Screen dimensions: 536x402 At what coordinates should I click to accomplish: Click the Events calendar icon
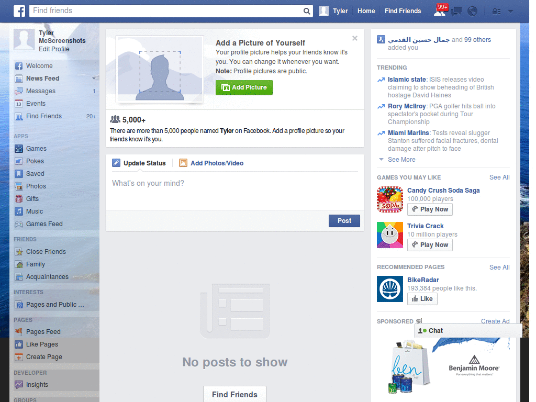click(19, 104)
